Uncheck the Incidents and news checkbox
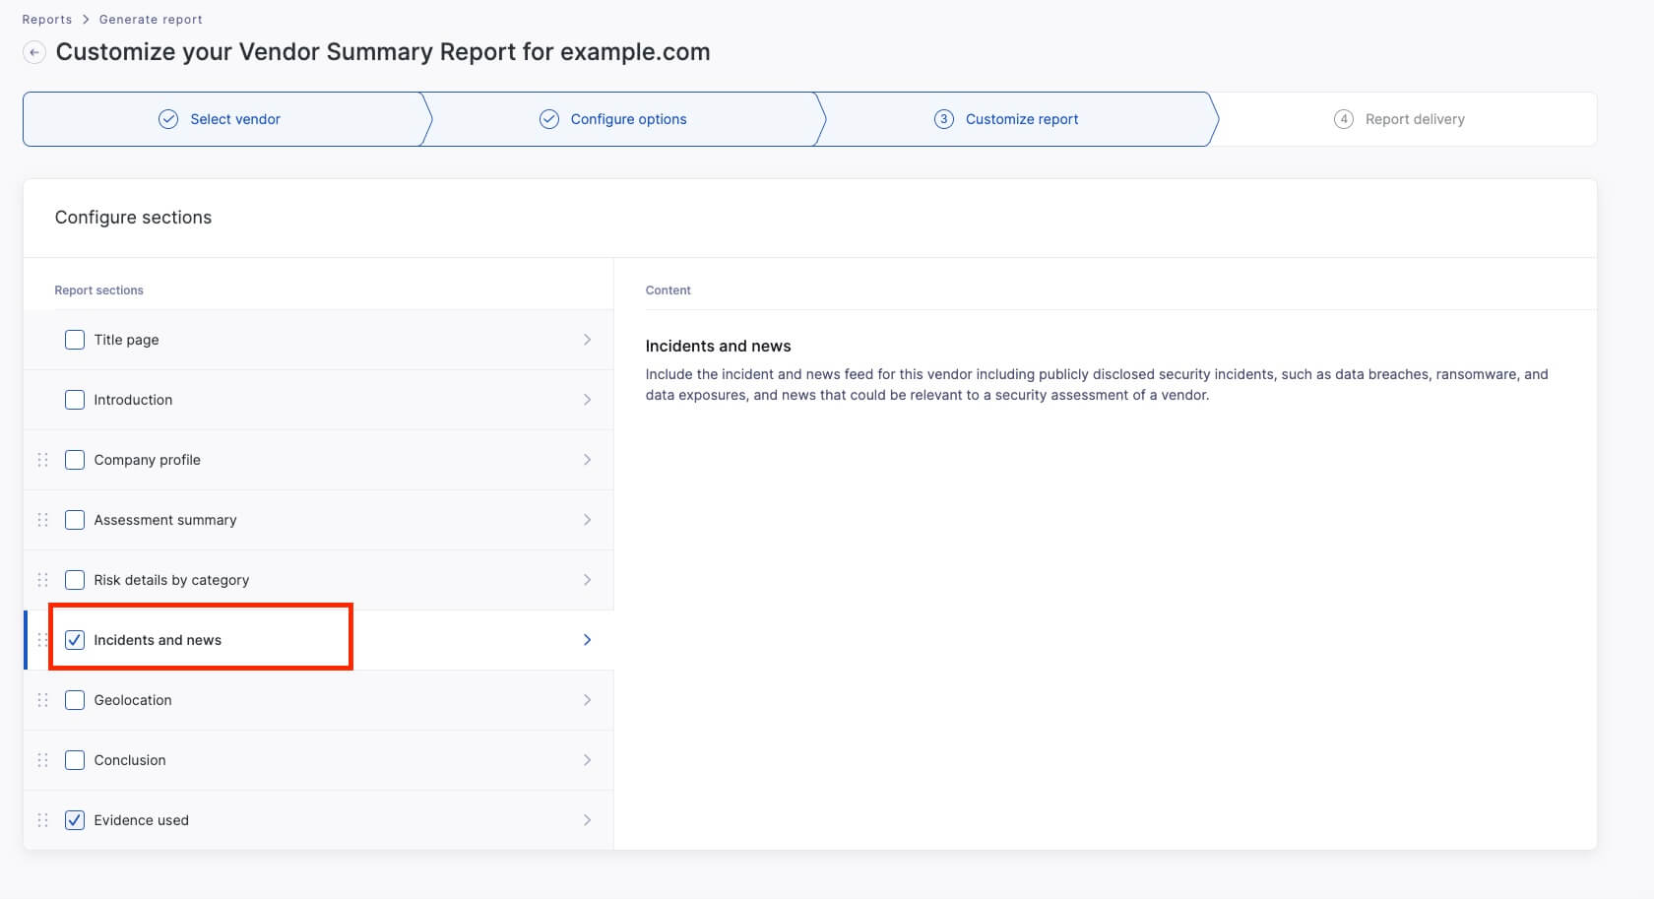The image size is (1654, 899). pos(75,640)
